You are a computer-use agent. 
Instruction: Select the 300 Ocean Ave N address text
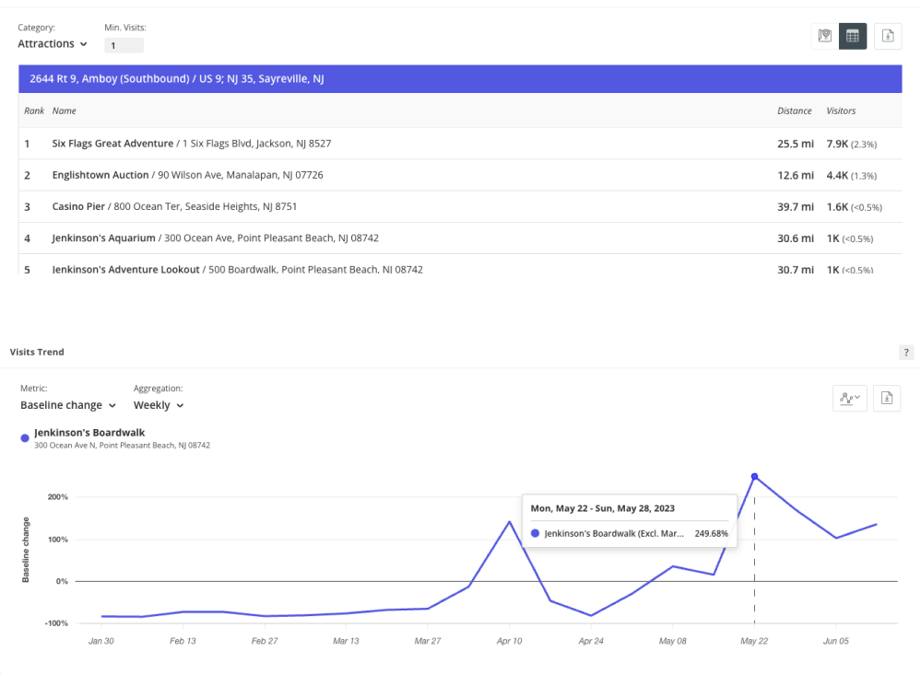tap(122, 446)
